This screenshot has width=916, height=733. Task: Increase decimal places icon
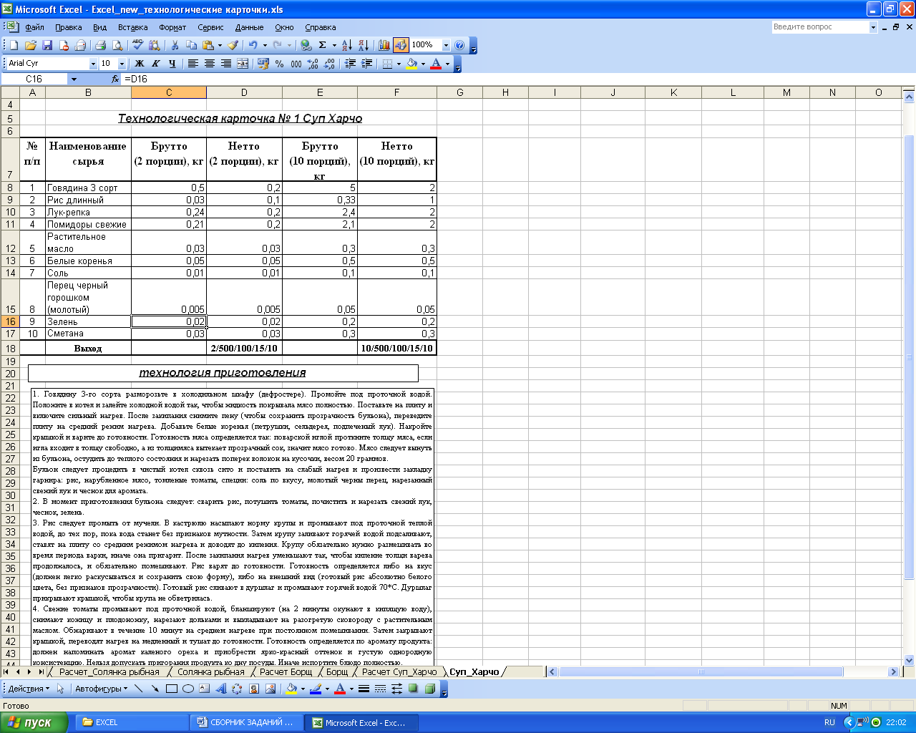(x=313, y=64)
